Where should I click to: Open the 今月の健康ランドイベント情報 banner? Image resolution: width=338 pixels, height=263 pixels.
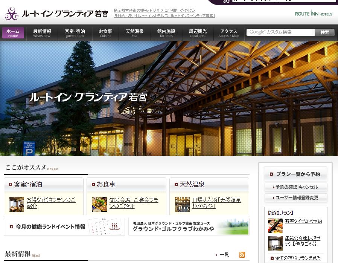[64, 227]
